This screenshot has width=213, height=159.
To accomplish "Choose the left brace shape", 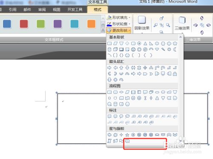I will (x=145, y=55).
